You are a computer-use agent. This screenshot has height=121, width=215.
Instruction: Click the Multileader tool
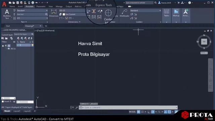pos(124,13)
